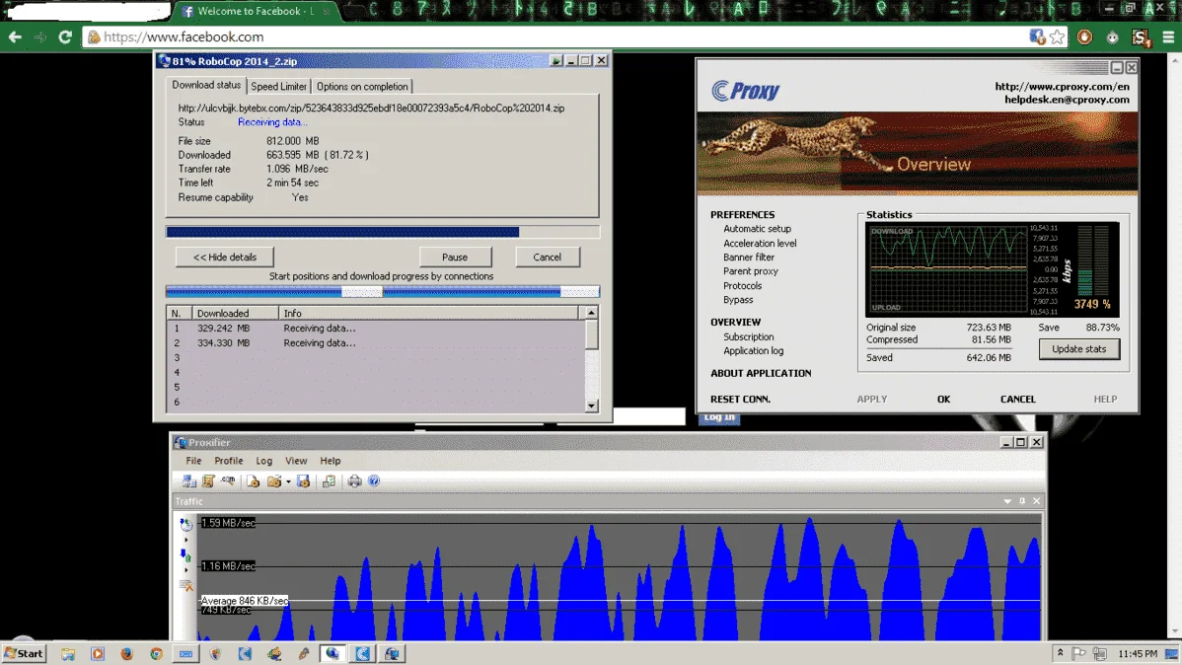
Task: Click the printer icon in Proxifier toolbar
Action: (355, 481)
